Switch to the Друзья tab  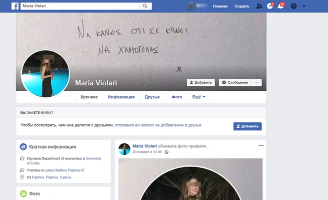click(x=152, y=97)
